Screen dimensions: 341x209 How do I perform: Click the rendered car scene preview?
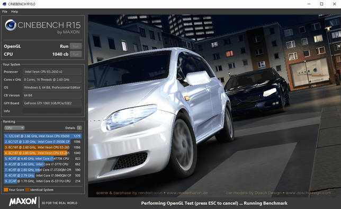214,106
